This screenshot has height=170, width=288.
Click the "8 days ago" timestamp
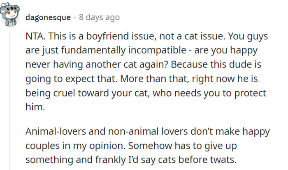point(99,17)
